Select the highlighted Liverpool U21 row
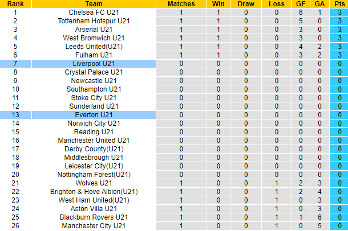Image resolution: width=348 pixels, height=231 pixels. point(94,64)
